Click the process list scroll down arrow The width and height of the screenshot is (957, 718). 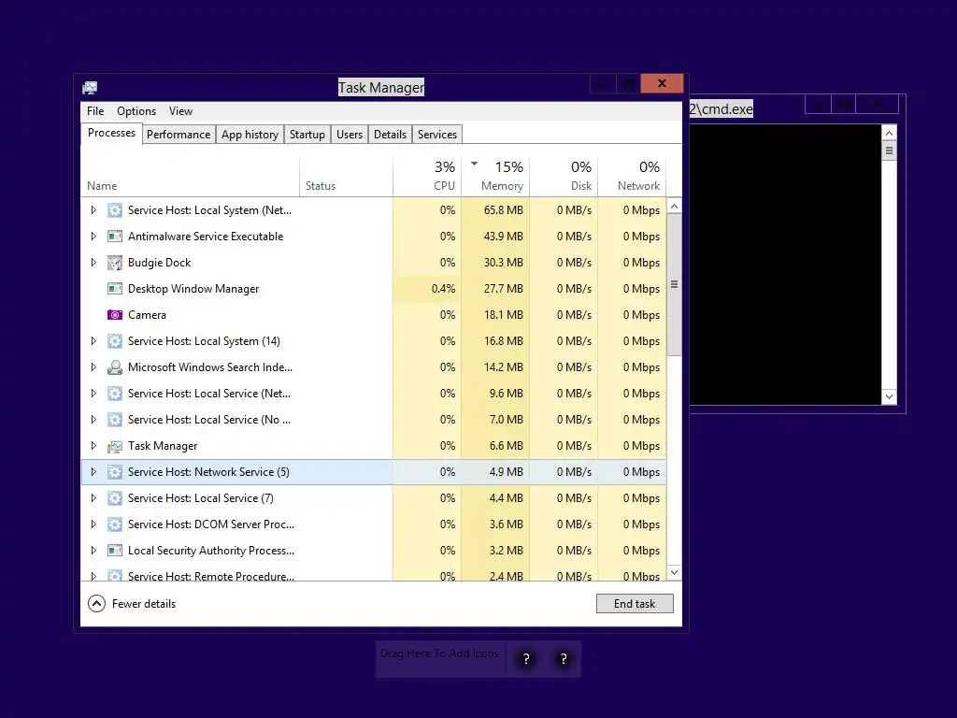point(675,572)
